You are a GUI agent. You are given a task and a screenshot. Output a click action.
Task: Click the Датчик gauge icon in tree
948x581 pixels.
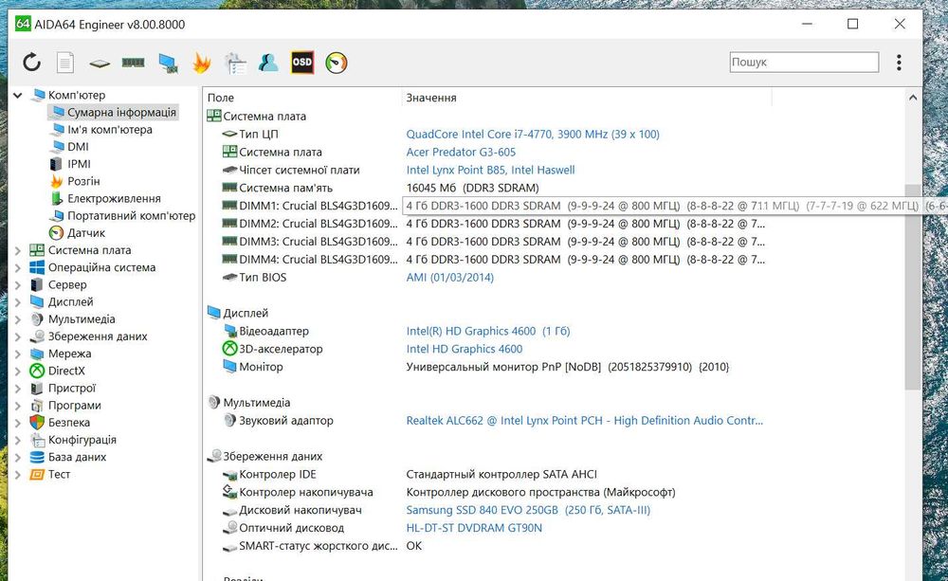[x=56, y=233]
